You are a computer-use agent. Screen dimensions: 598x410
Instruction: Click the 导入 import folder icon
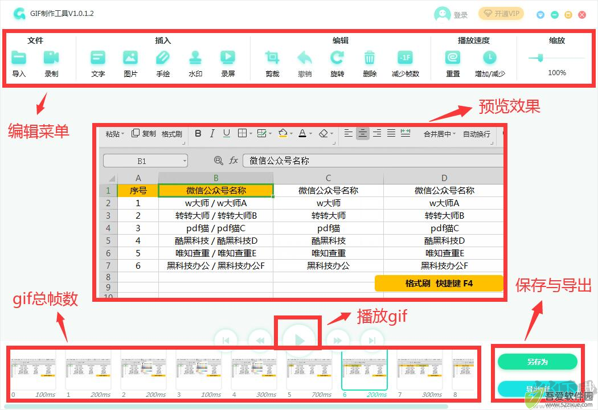coord(19,58)
